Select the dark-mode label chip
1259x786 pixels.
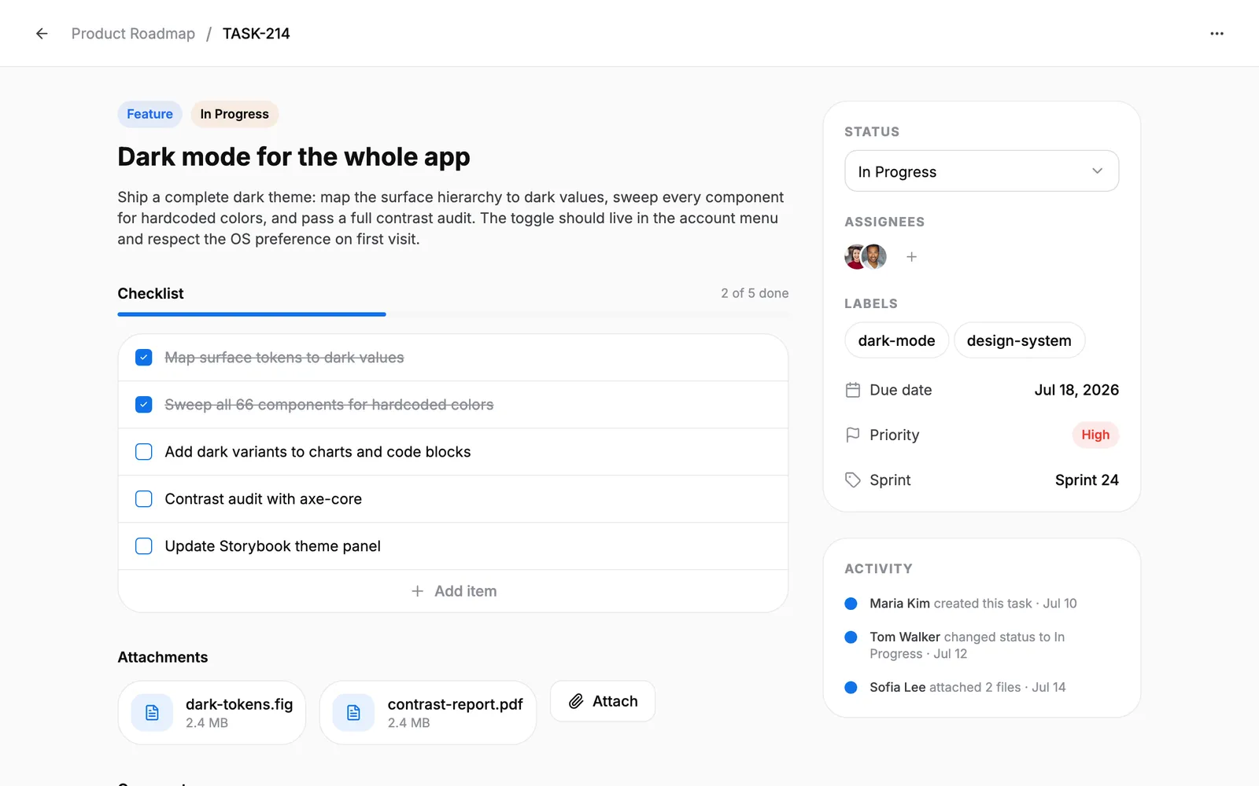click(x=896, y=340)
